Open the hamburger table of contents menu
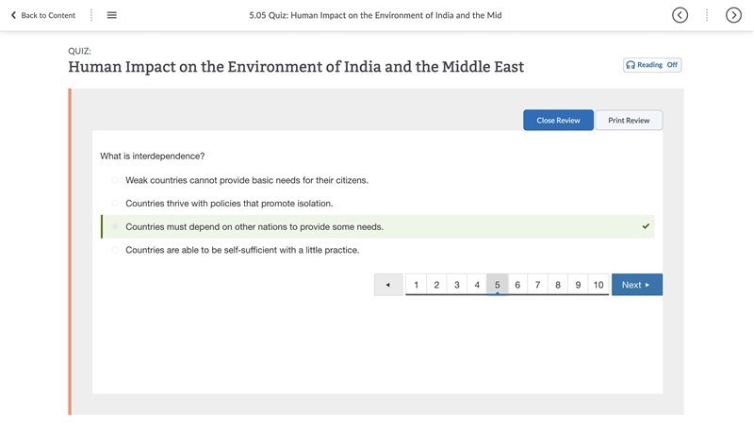The width and height of the screenshot is (754, 429). (111, 15)
